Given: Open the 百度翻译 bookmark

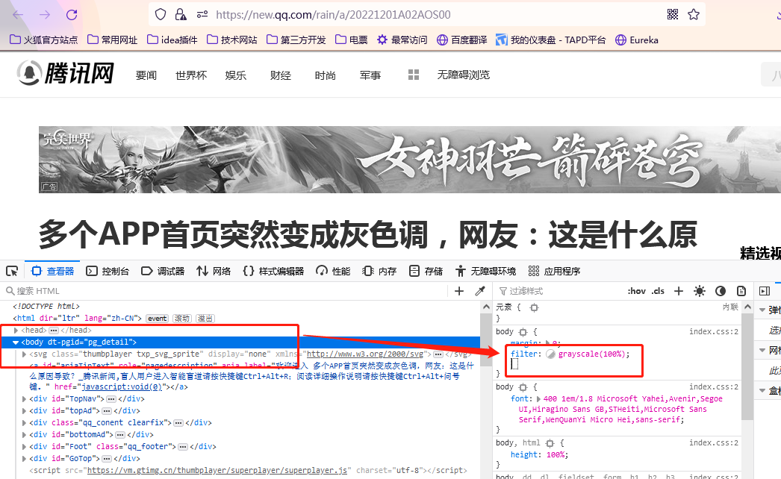Looking at the screenshot, I should tap(461, 40).
